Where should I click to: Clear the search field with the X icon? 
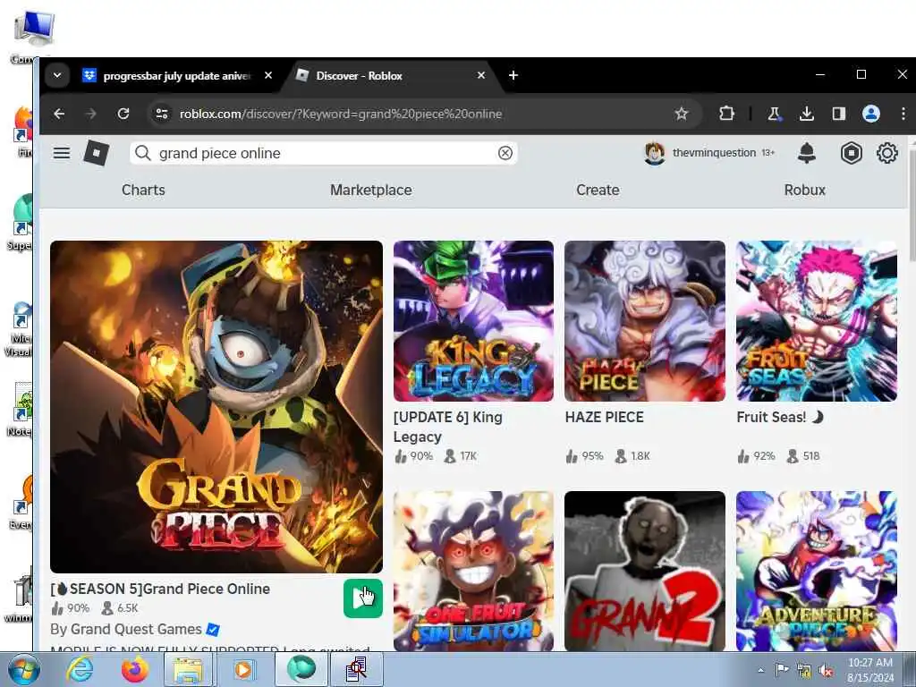point(505,153)
